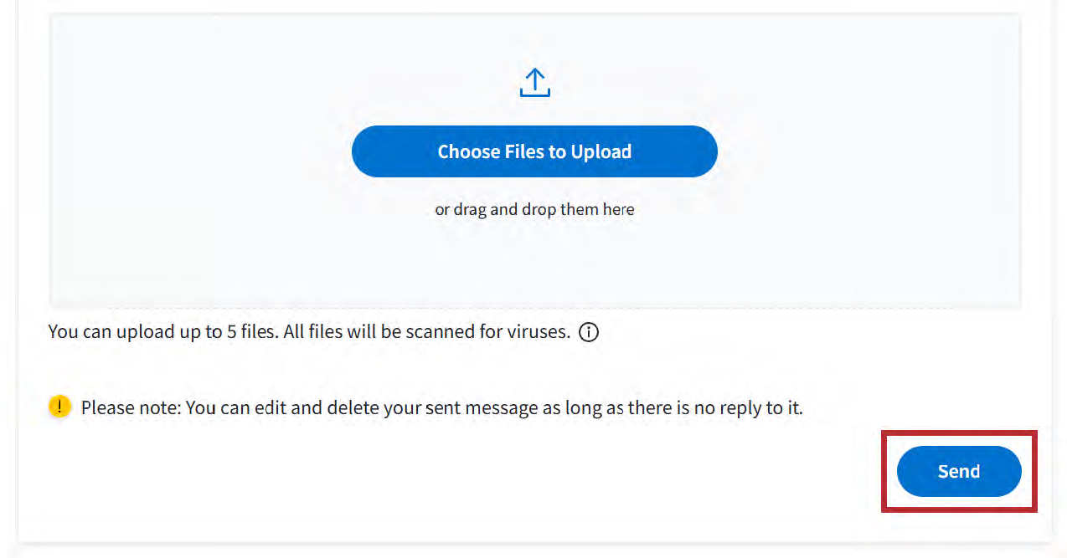1067x558 pixels.
Task: Open the info icon beside virus scan text
Action: (590, 333)
